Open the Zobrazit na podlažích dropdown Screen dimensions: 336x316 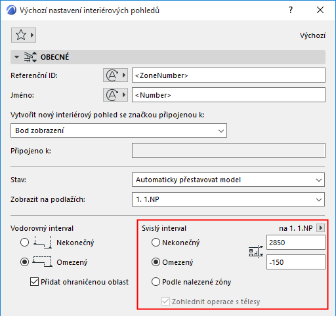tap(228, 199)
